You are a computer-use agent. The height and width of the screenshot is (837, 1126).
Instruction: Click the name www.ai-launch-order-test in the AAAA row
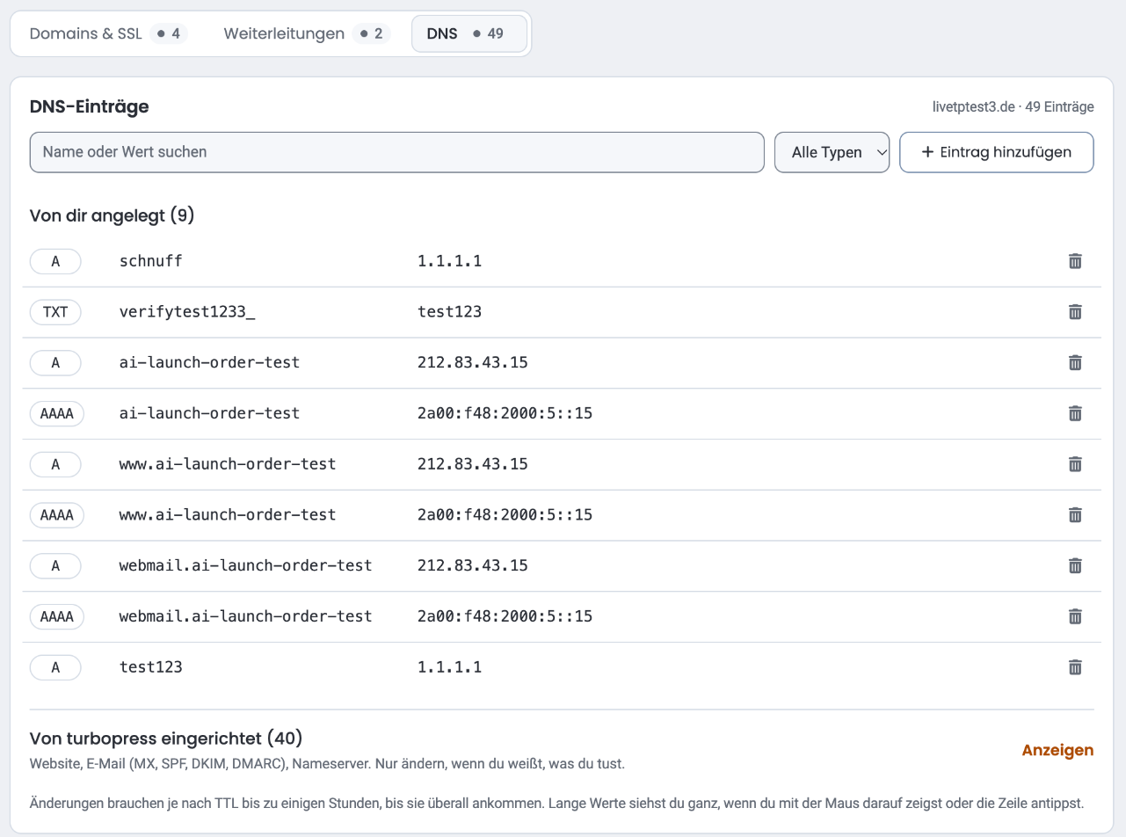pos(228,515)
